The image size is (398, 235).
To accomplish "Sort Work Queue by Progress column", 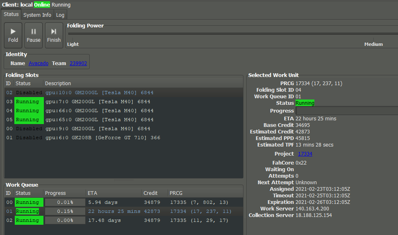I will tap(64, 193).
